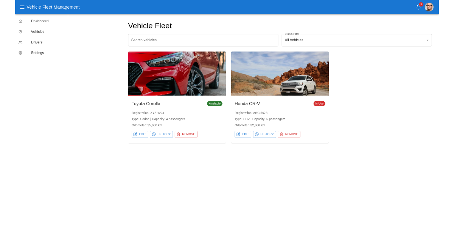Click the Vehicles sidebar icon

(20, 32)
